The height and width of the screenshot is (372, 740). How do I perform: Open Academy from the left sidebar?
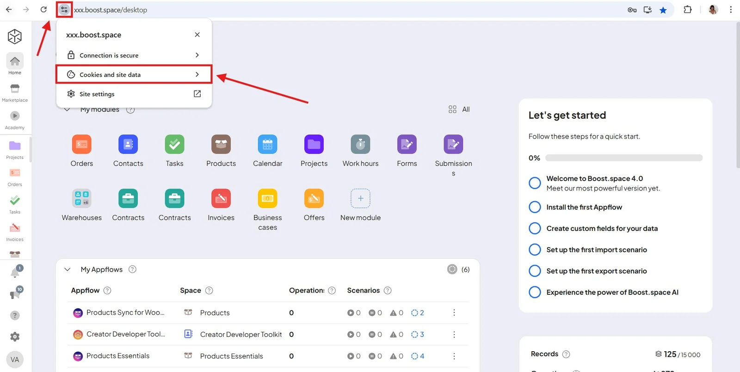pos(15,120)
